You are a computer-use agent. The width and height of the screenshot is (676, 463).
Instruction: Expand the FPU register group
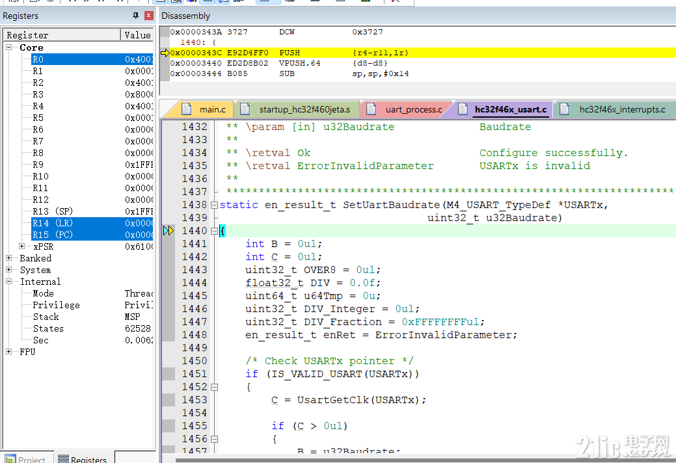[8, 351]
